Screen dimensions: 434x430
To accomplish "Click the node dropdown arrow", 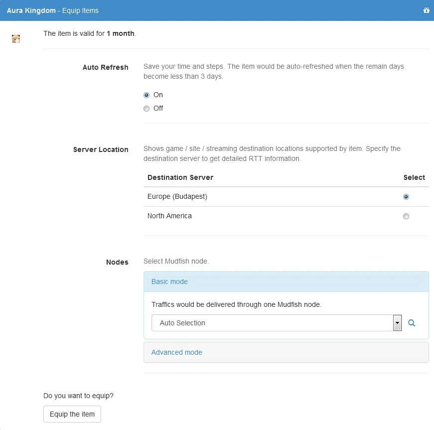I will tap(397, 323).
